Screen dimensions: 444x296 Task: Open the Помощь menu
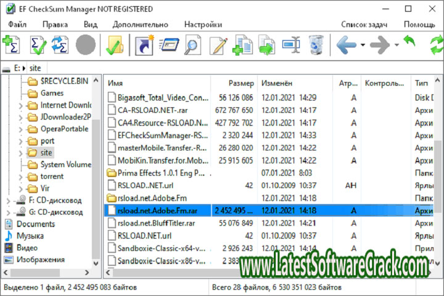click(x=419, y=25)
